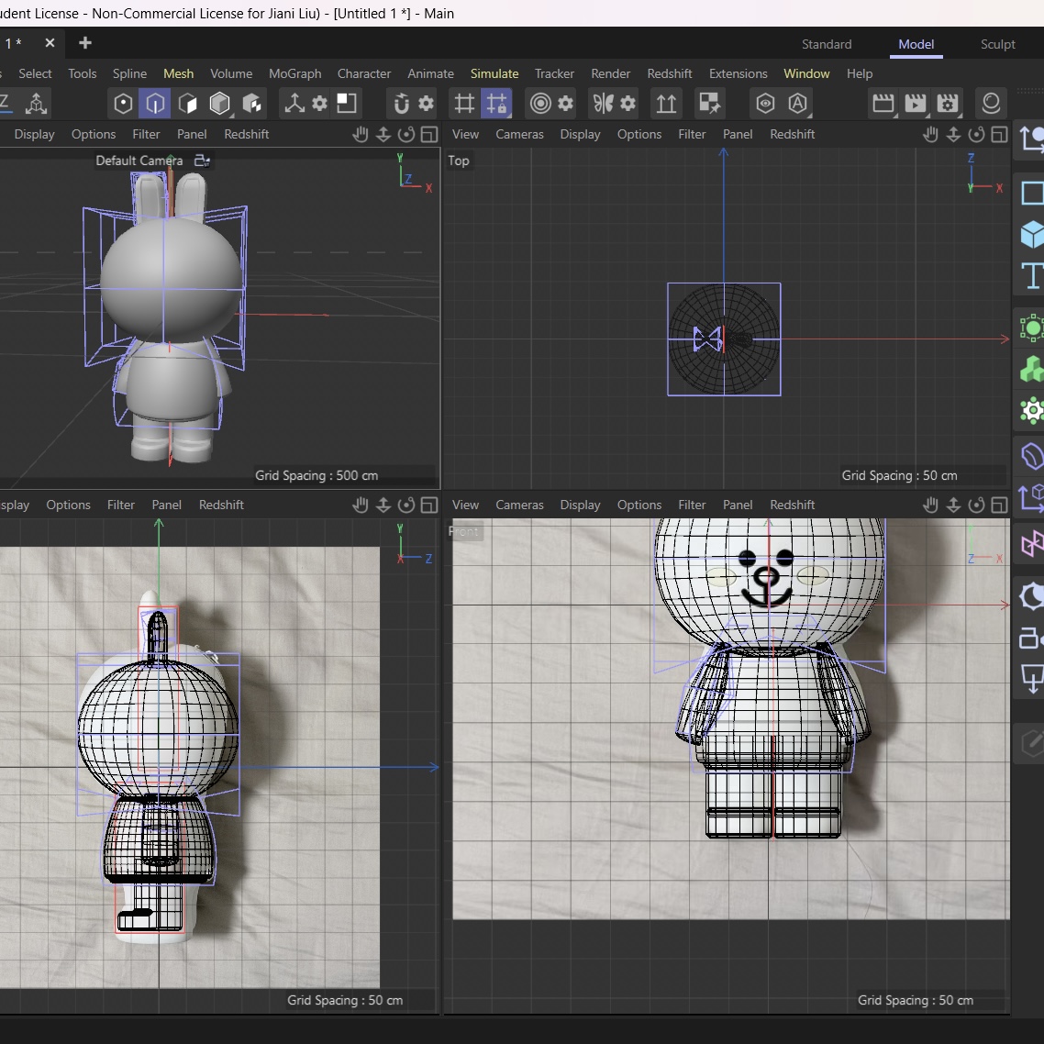
Task: Click the double up-arrow tool icon in the toolbar
Action: point(666,103)
